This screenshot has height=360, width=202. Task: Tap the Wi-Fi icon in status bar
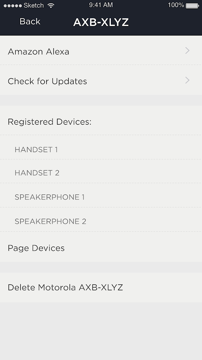[x=51, y=5]
